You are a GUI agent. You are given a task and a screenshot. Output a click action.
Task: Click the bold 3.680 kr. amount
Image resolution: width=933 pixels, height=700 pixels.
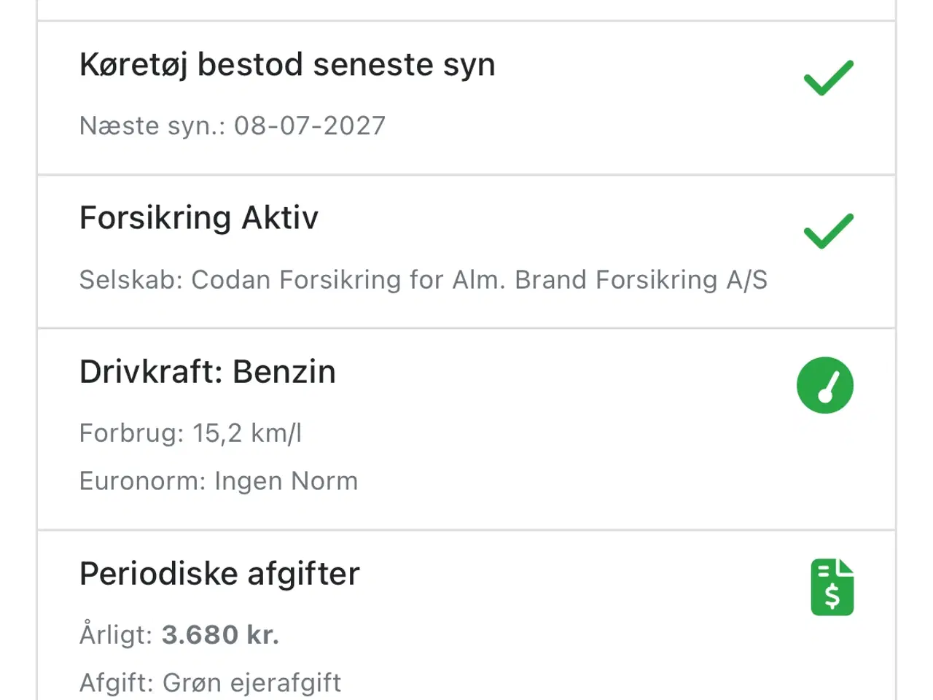[x=220, y=635]
